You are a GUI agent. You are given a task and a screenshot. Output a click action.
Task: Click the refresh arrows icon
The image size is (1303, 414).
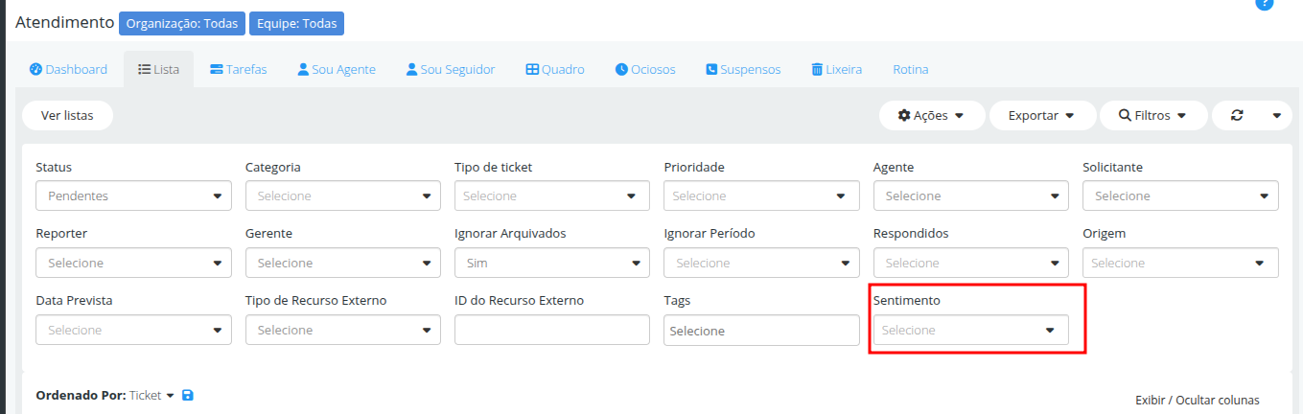point(1237,115)
